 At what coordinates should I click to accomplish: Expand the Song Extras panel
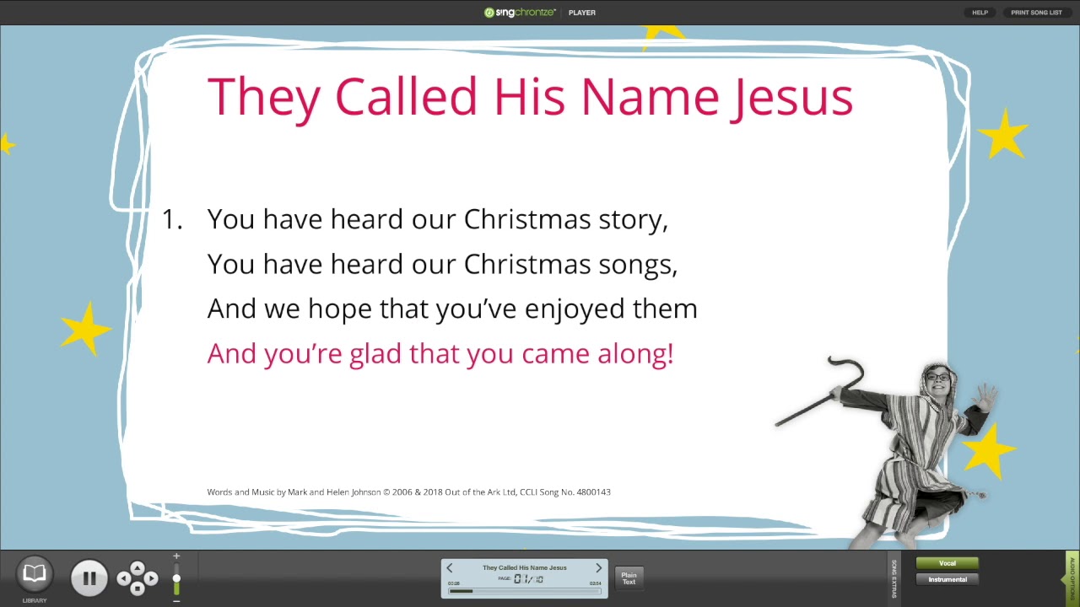click(894, 578)
